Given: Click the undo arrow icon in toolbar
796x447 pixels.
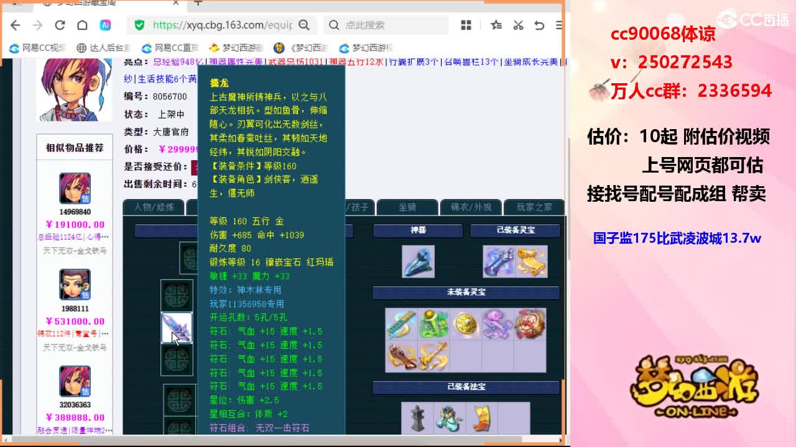Looking at the screenshot, I should [539, 25].
